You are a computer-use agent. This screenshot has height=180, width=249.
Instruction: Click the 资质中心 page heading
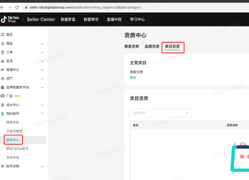click(135, 35)
